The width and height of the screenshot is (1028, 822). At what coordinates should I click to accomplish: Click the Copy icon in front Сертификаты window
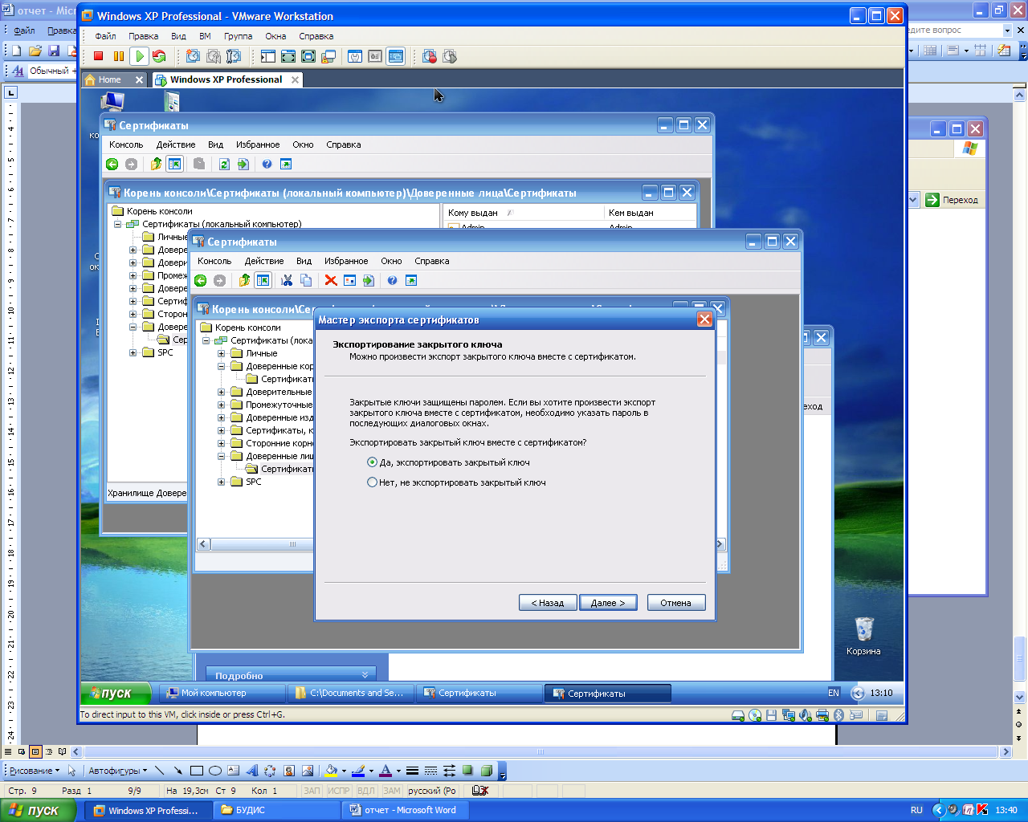coord(306,280)
